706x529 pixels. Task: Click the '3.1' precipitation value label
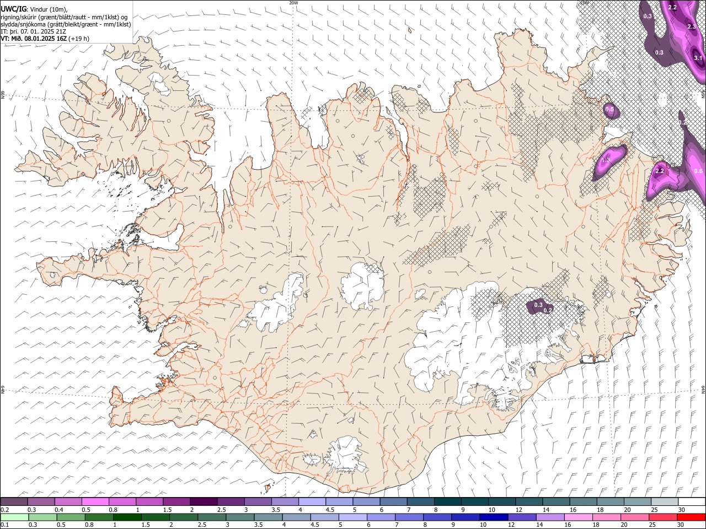coord(698,58)
